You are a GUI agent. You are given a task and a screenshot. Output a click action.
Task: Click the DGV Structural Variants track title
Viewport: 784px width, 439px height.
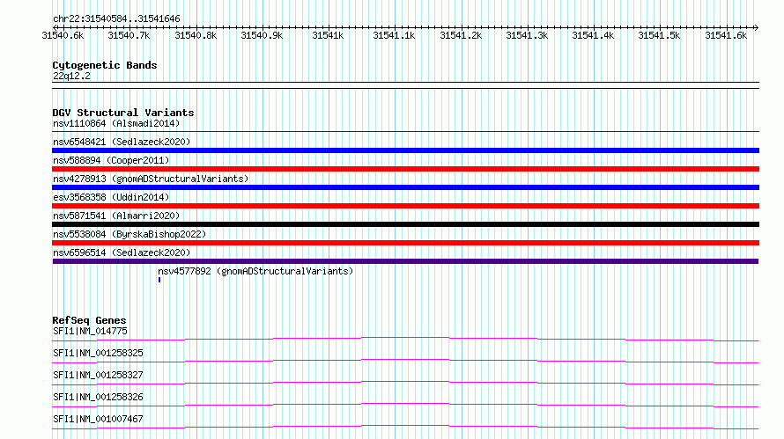[x=123, y=113]
